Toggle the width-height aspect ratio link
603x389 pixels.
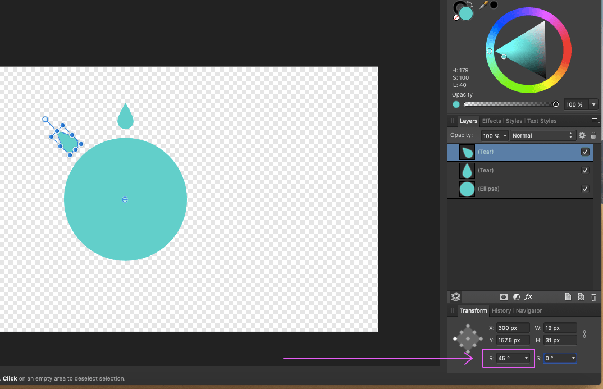584,334
